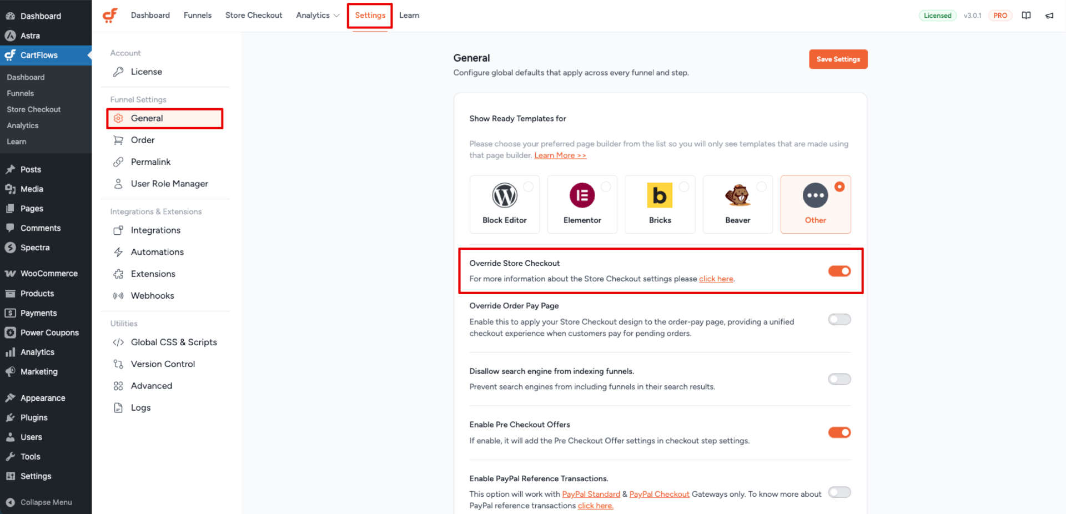Select the Elementor radio button

click(606, 187)
